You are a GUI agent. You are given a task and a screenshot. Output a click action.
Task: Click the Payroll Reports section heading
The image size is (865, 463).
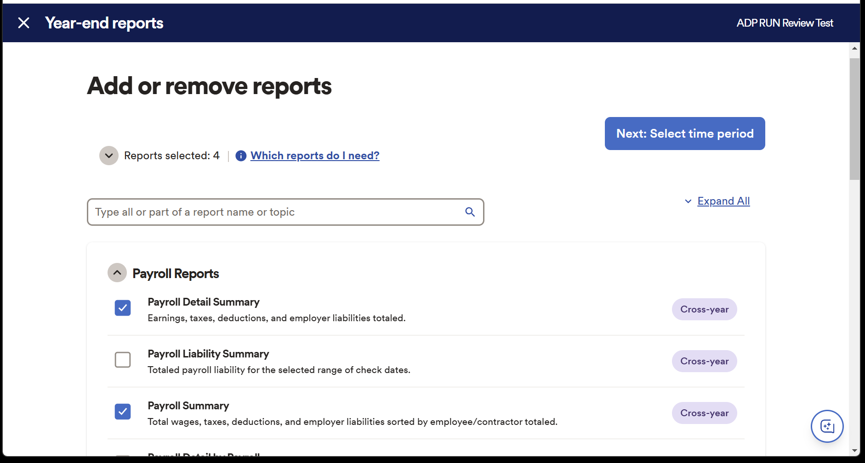coord(176,273)
